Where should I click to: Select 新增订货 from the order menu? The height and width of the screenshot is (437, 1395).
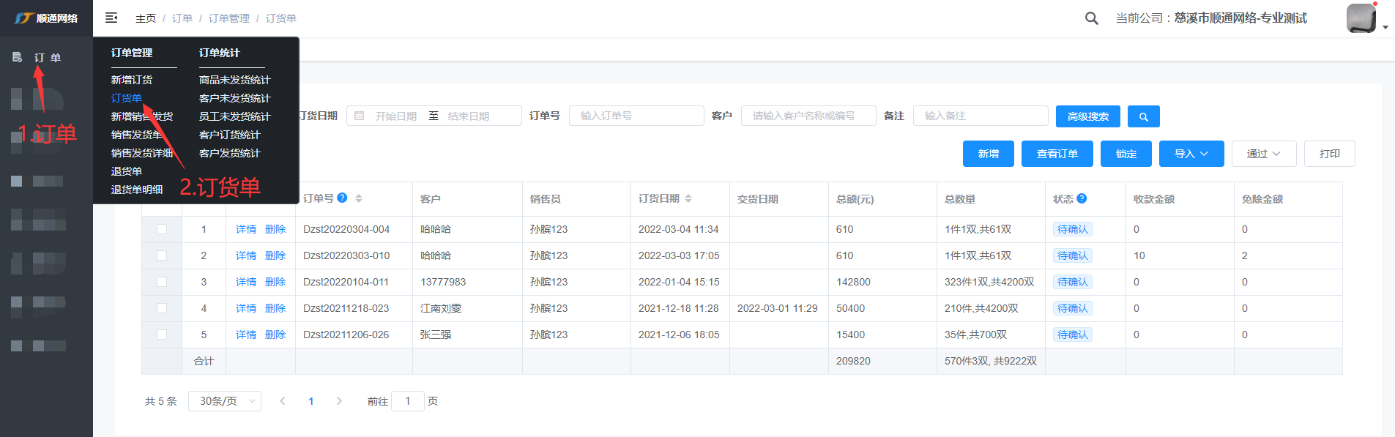pos(132,80)
